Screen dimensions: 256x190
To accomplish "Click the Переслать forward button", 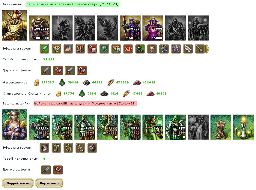I will [49, 183].
